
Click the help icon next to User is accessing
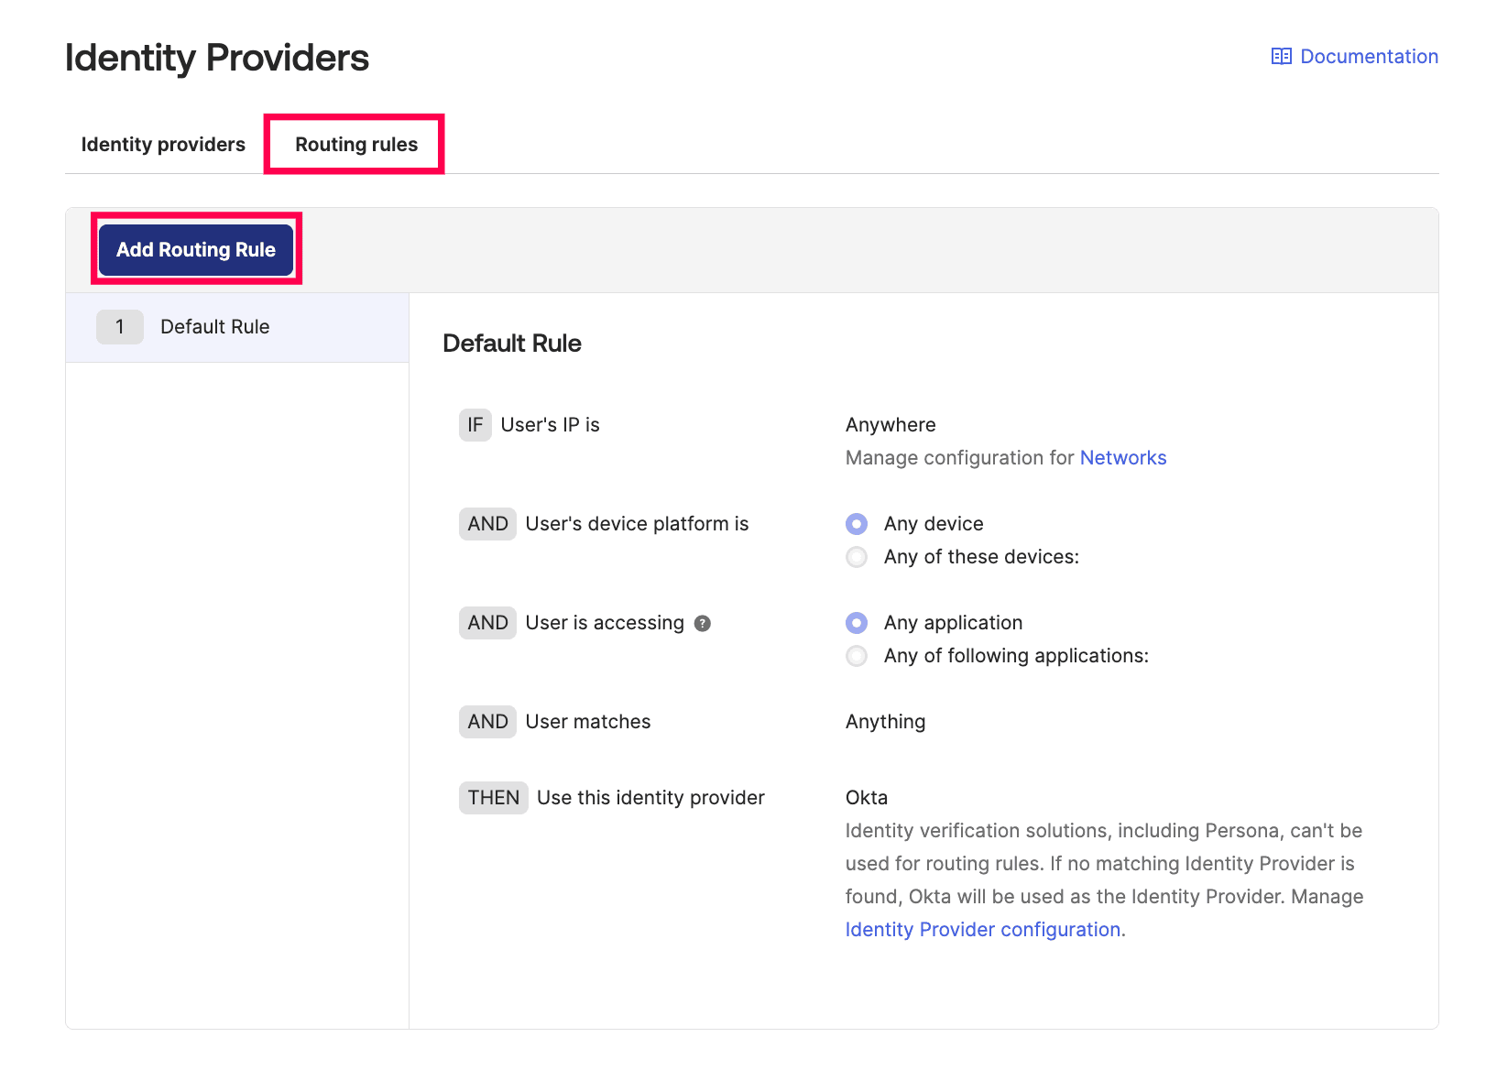tap(702, 623)
